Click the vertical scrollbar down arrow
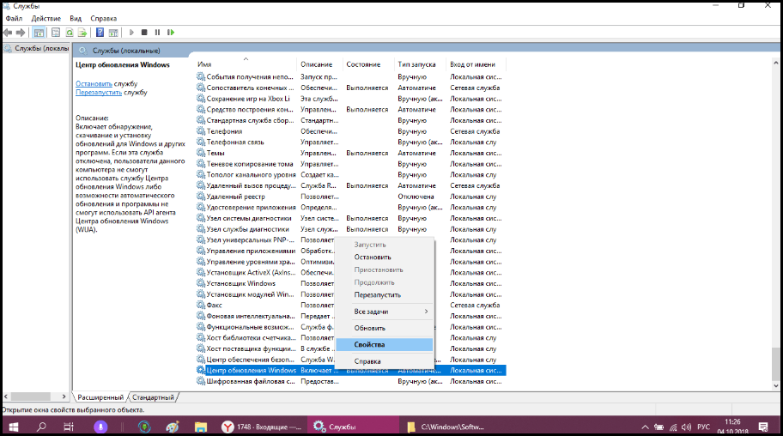The image size is (783, 436). (775, 385)
